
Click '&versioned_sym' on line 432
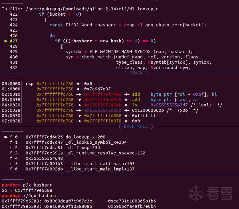coord(169,68)
